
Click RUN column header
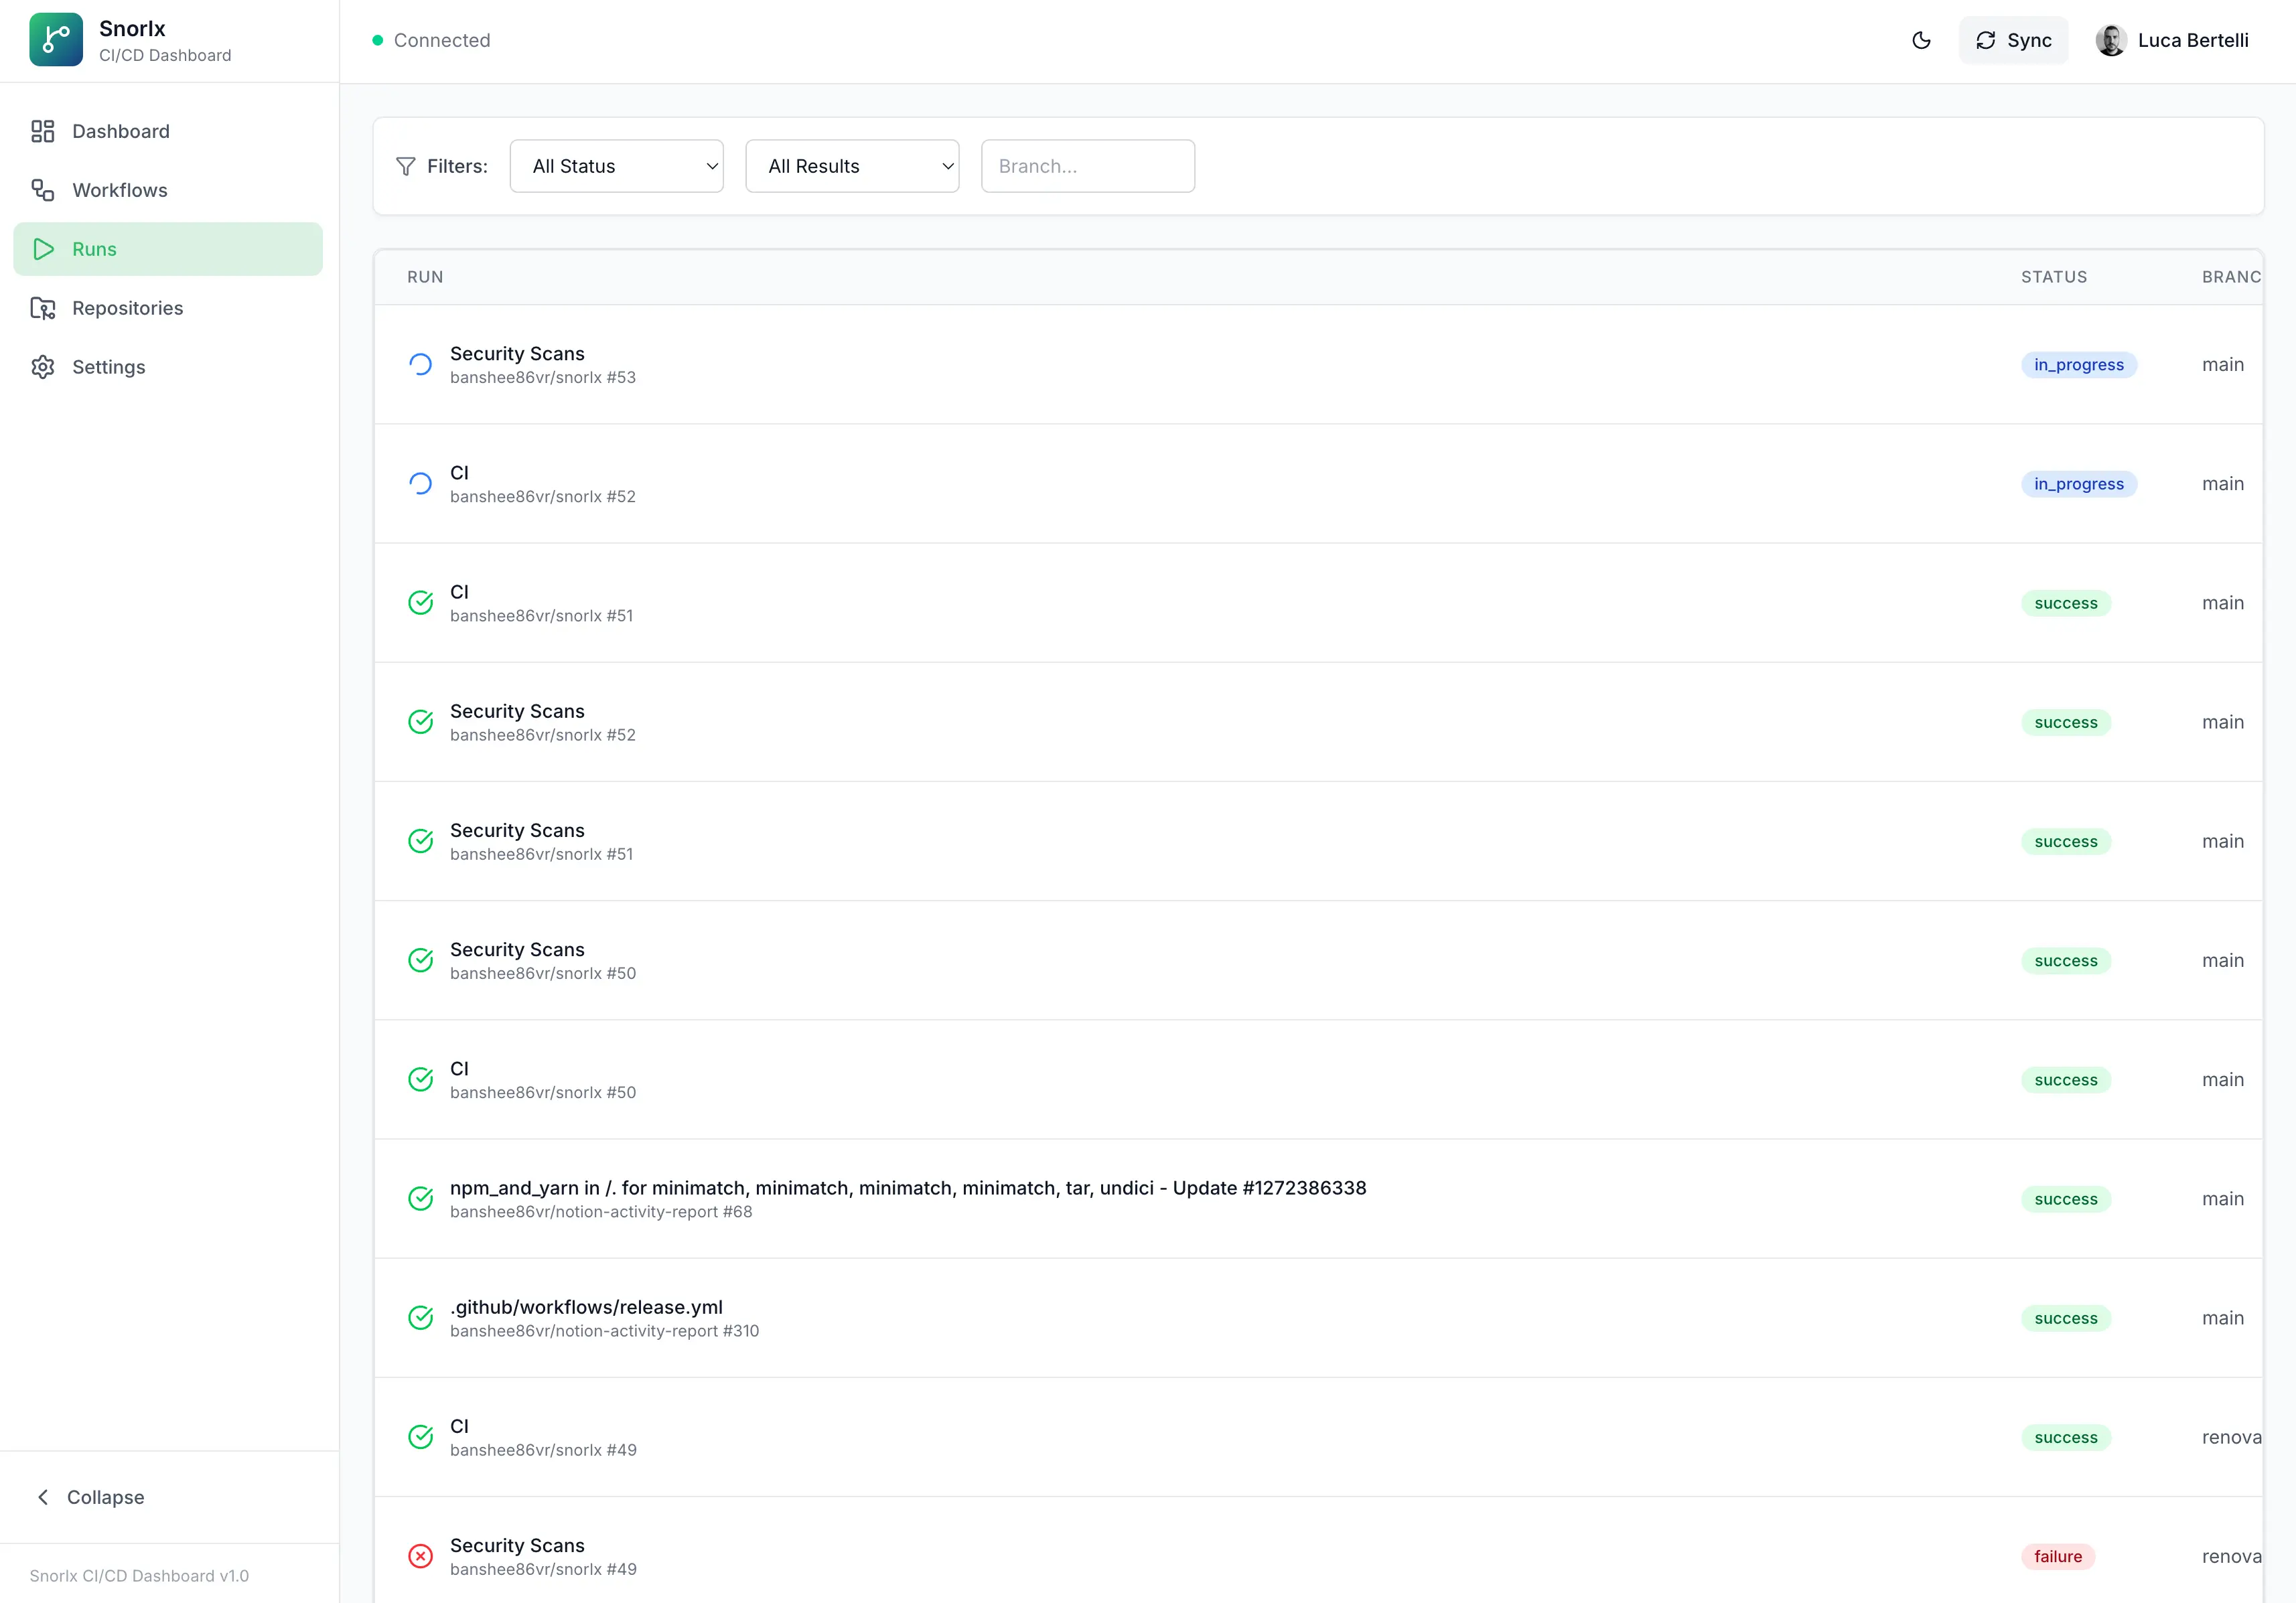[425, 277]
